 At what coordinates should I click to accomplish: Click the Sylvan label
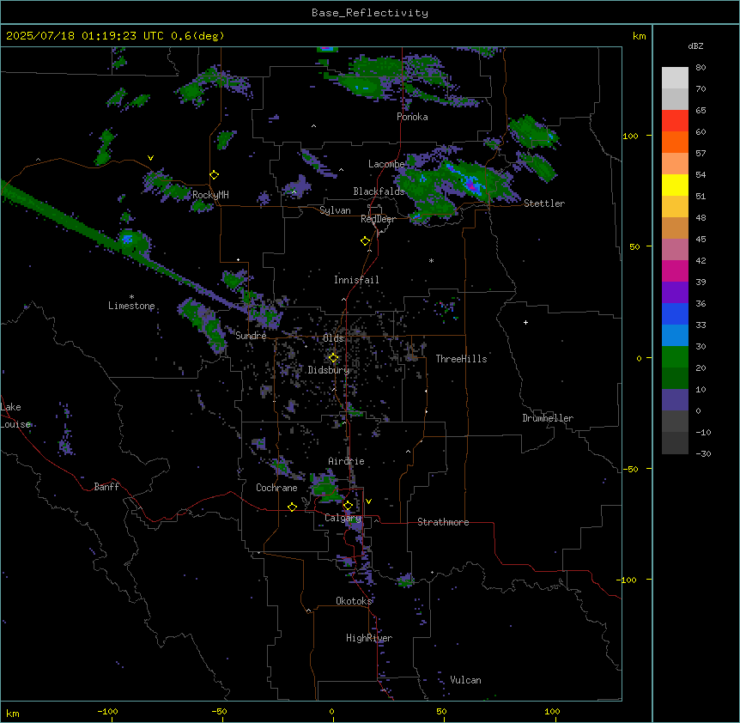point(335,210)
